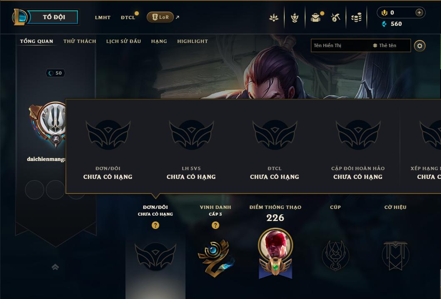This screenshot has height=299, width=441.
Task: Launch LoR from the top bar
Action: pos(160,17)
